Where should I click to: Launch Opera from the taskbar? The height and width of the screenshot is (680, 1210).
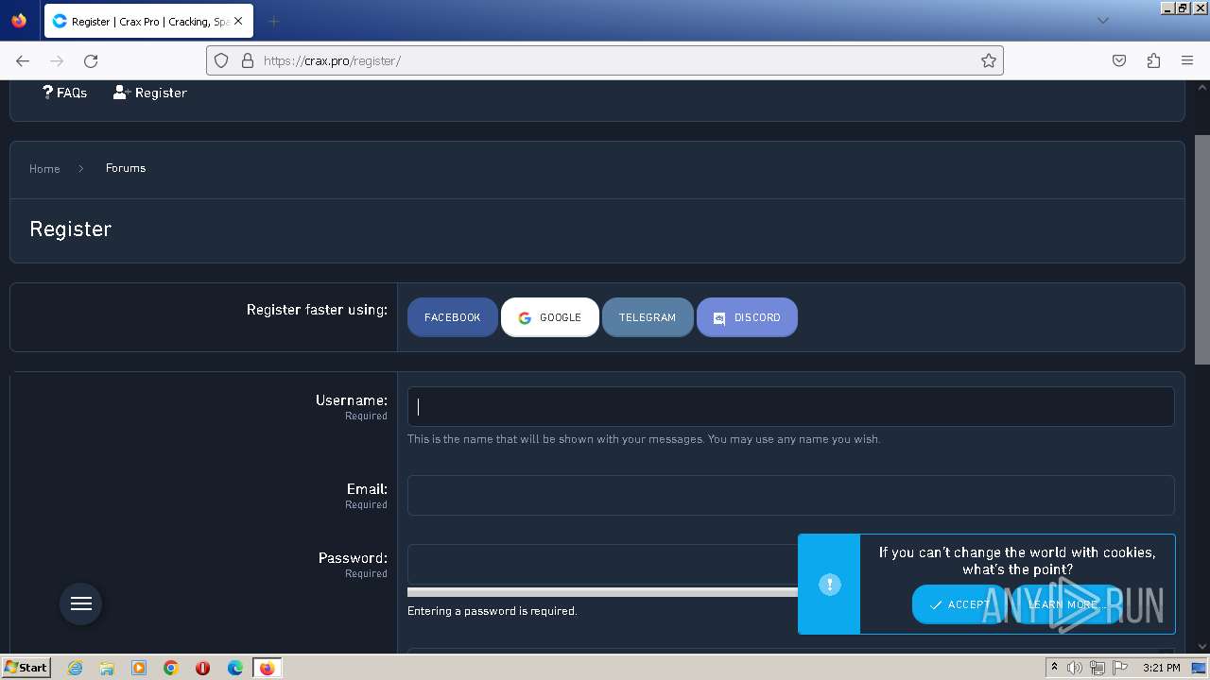pos(202,668)
